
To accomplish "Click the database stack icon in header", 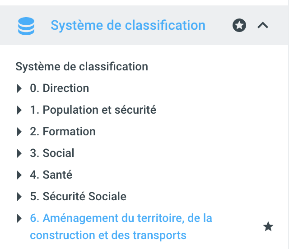I will click(26, 26).
